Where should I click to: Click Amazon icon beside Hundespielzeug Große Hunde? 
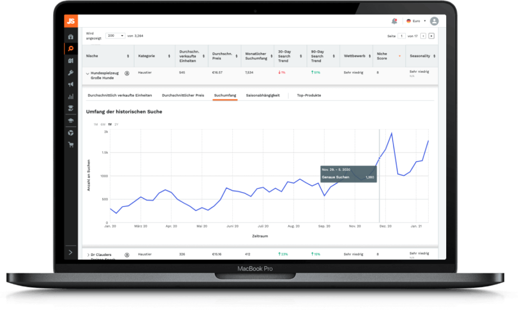(x=127, y=73)
